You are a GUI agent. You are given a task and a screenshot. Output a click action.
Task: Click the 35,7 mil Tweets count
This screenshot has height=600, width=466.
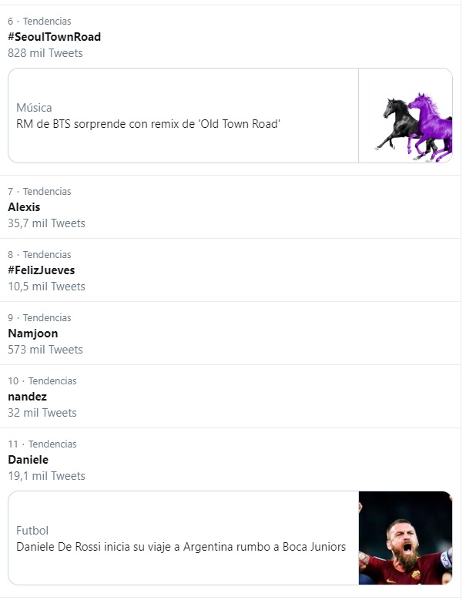point(46,223)
